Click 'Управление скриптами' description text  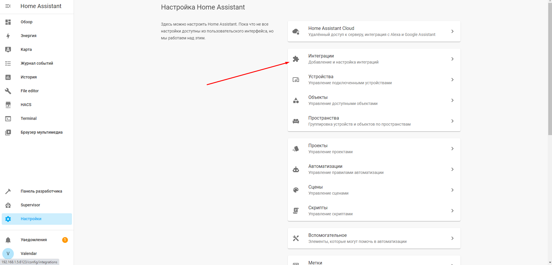[x=330, y=214]
